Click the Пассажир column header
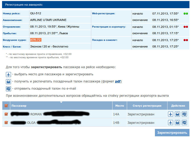Screen dimensions: 191x146 point(19,106)
